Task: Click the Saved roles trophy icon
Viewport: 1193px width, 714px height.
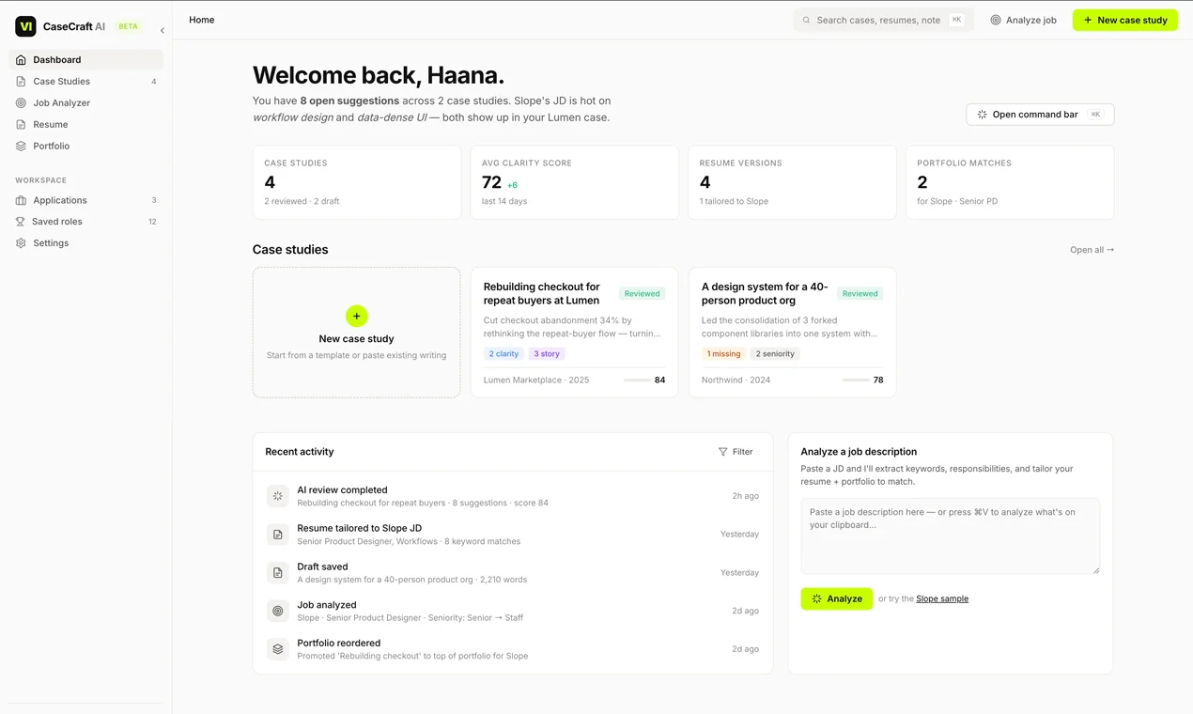Action: click(21, 222)
